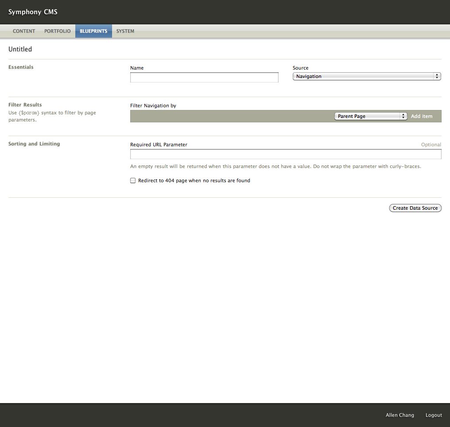Open the Portfolio navigation menu
This screenshot has height=427, width=450.
click(57, 31)
